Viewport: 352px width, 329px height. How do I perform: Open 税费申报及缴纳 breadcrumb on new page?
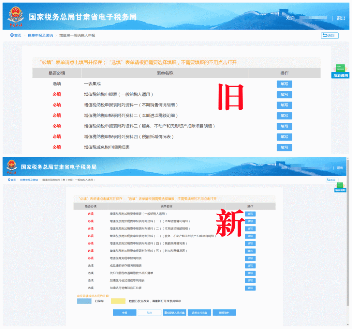[x=29, y=180]
